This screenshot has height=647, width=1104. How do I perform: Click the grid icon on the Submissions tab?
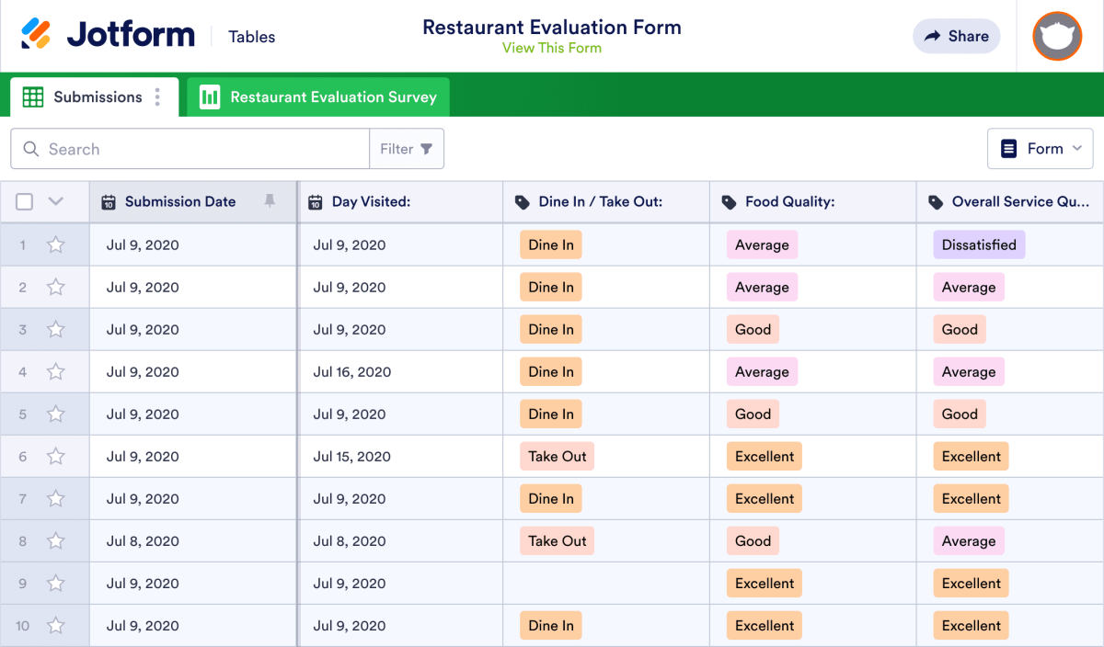click(33, 96)
